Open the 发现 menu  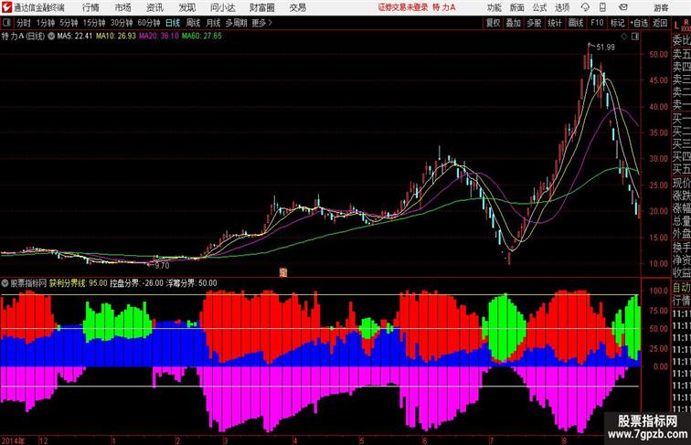[186, 7]
